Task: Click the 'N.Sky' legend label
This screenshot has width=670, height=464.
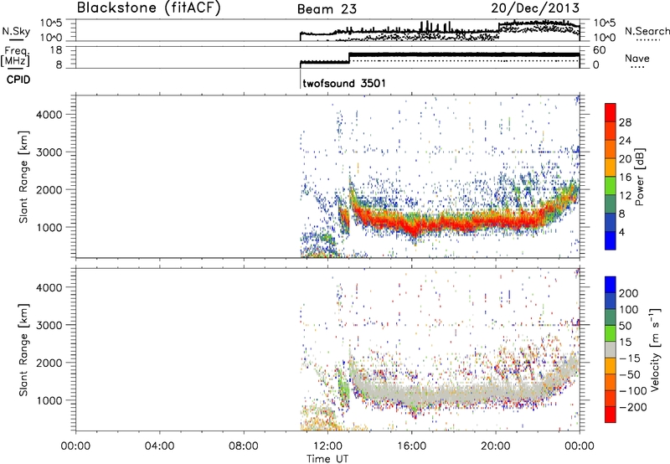Action: click(16, 31)
